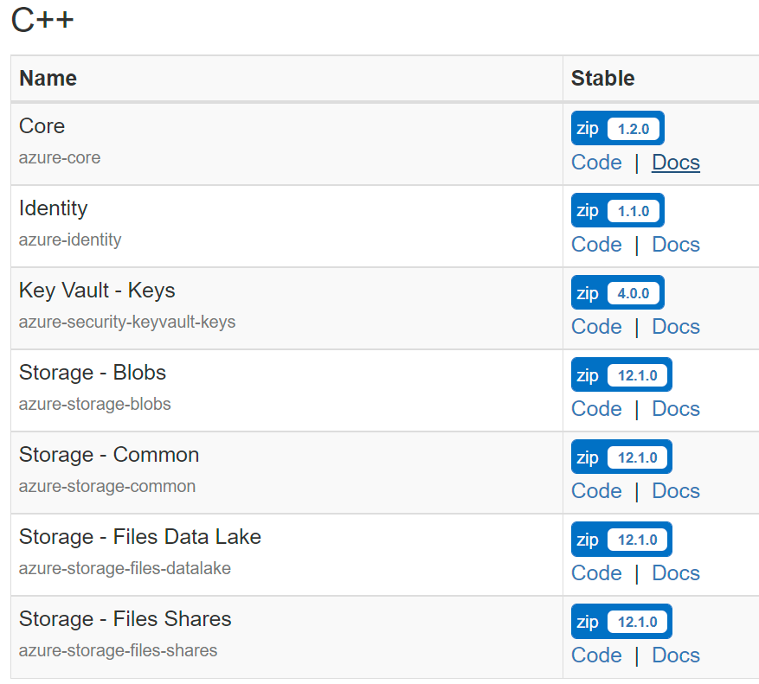Download the Identity 1.1.0 zip archive

tap(617, 210)
